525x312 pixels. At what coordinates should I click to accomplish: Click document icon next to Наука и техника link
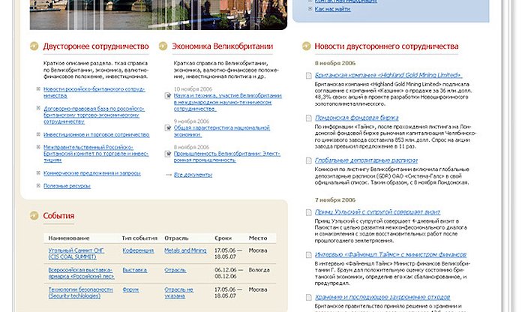coord(168,96)
